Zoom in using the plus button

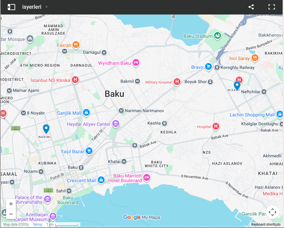pos(11,204)
